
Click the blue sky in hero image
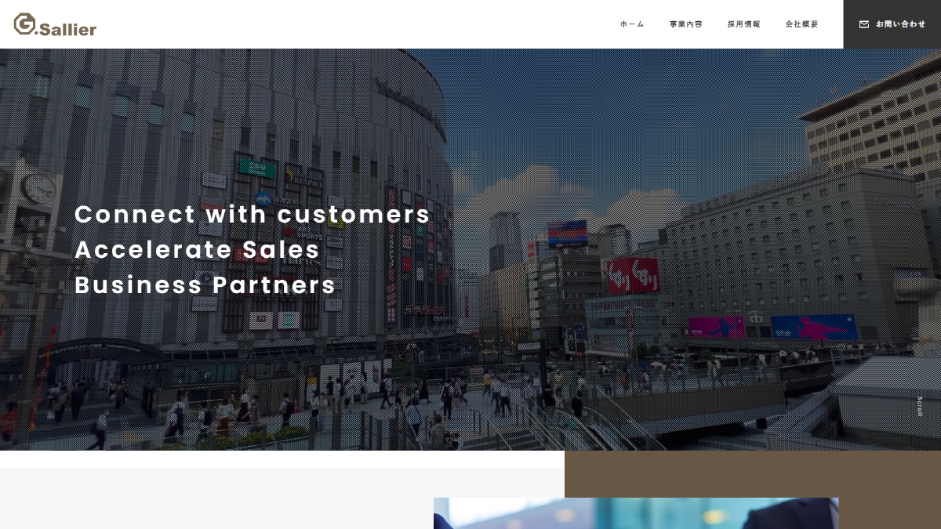point(627,118)
